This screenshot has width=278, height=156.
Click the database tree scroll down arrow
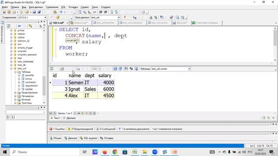(x=44, y=103)
